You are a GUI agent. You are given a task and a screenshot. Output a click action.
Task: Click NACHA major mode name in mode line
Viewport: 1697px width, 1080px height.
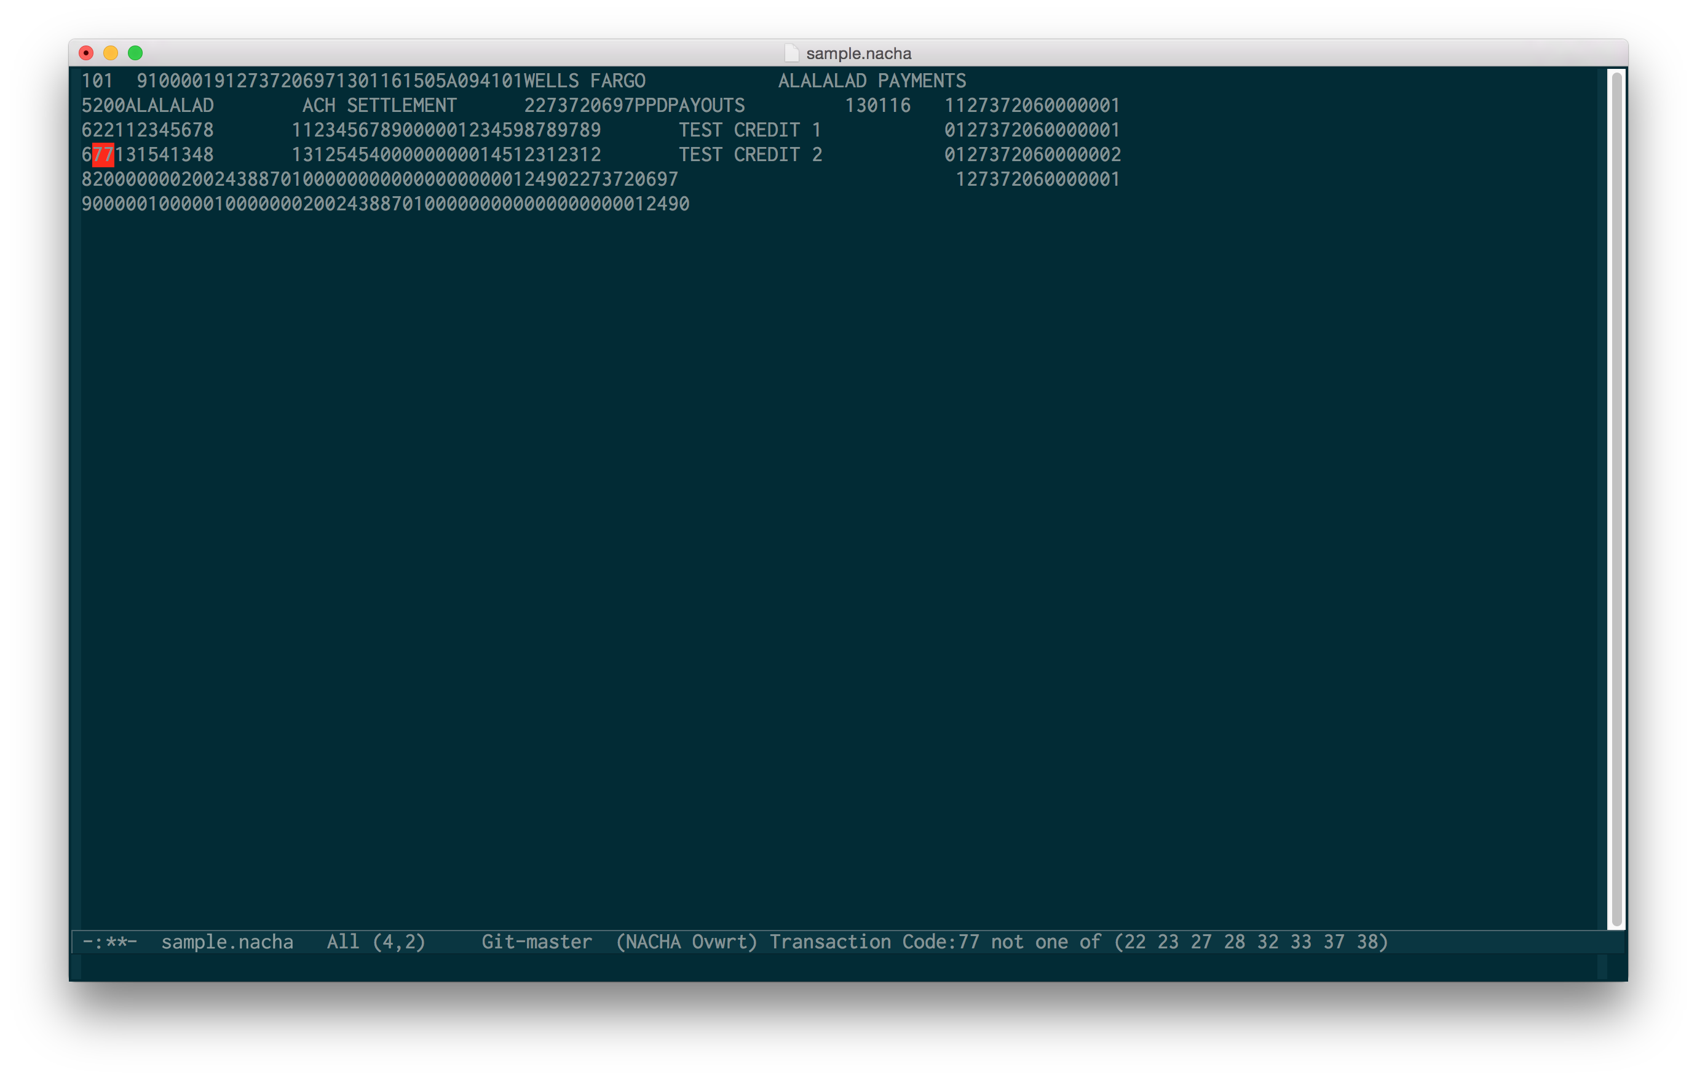[x=652, y=942]
